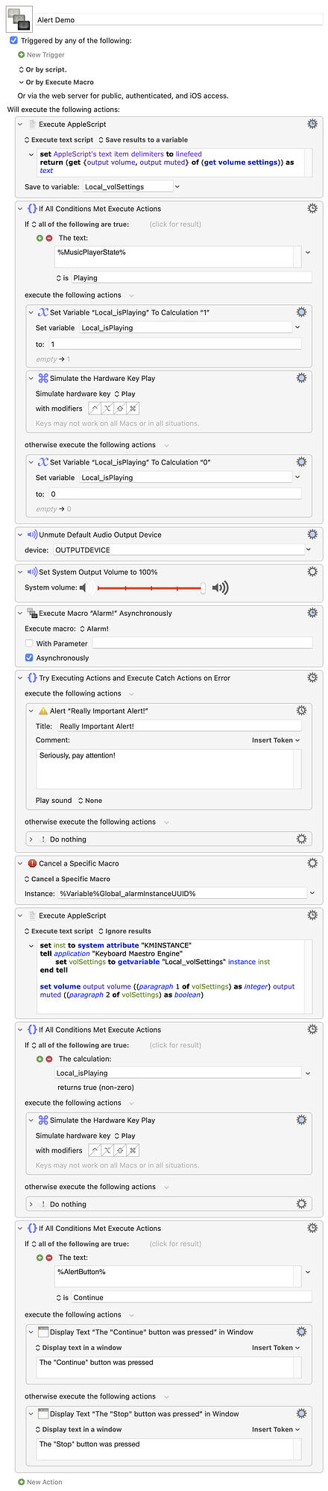Enable the With Parameter checkbox
This screenshot has height=1491, width=328.
tap(29, 643)
